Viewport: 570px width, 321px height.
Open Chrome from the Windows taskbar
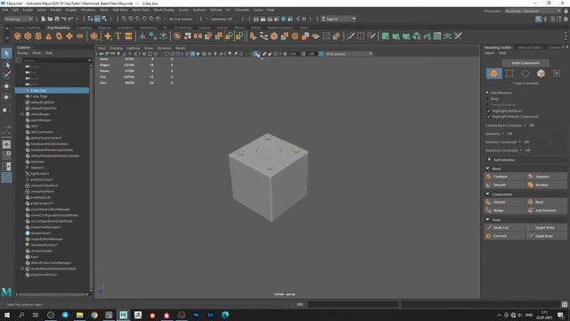coord(94,315)
